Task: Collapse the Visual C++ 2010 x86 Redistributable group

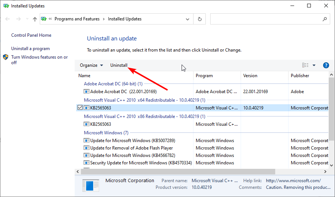Action: pos(144,116)
